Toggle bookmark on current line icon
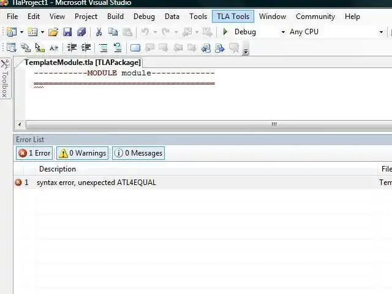Viewport: 392px width, 294px height. pyautogui.click(x=135, y=48)
